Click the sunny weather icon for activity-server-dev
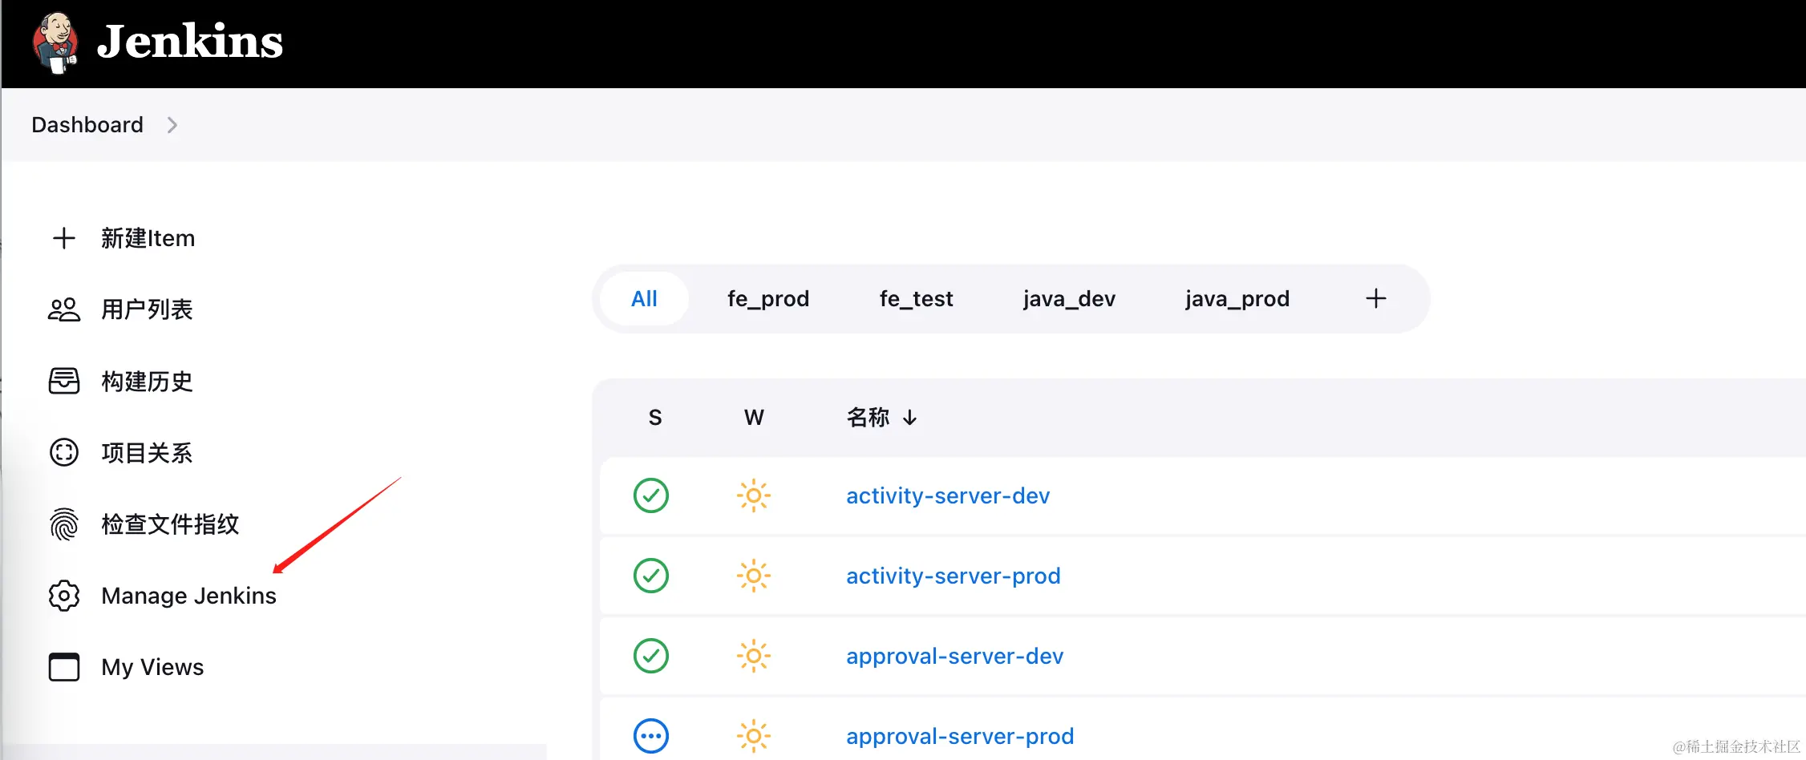This screenshot has width=1806, height=760. click(x=754, y=495)
